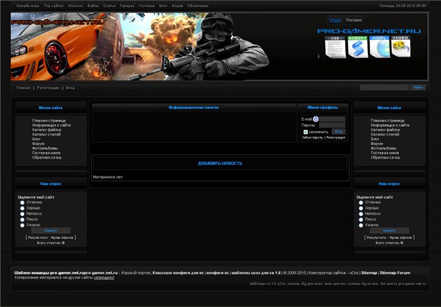Click the orange pro-gamer.net.ru logo on banner
Image resolution: width=441 pixels, height=307 pixels.
coord(58,22)
